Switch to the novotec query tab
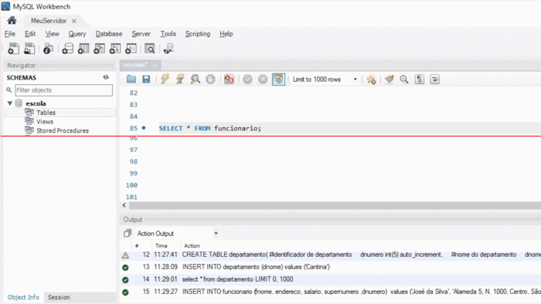541x304 pixels. 135,65
